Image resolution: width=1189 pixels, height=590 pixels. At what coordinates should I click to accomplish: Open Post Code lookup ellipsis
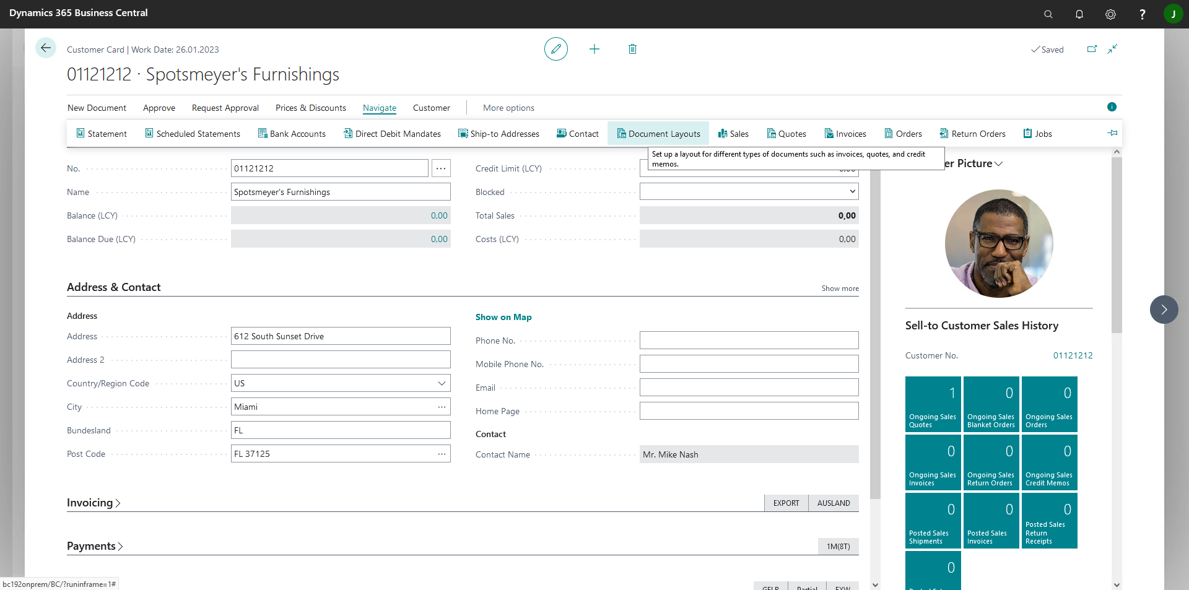[442, 454]
